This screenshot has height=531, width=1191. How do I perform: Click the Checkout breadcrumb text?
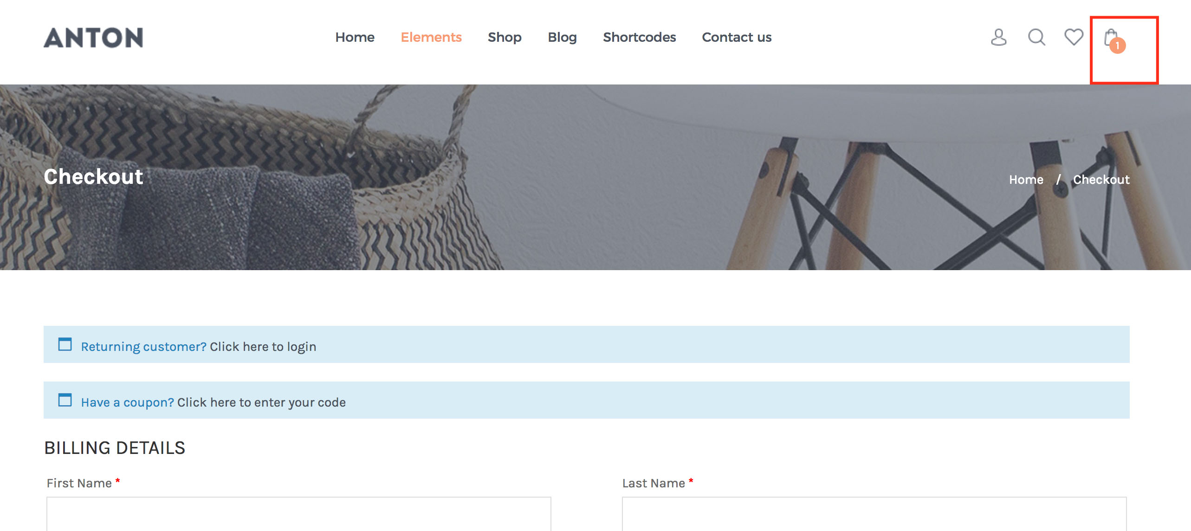(x=1101, y=180)
